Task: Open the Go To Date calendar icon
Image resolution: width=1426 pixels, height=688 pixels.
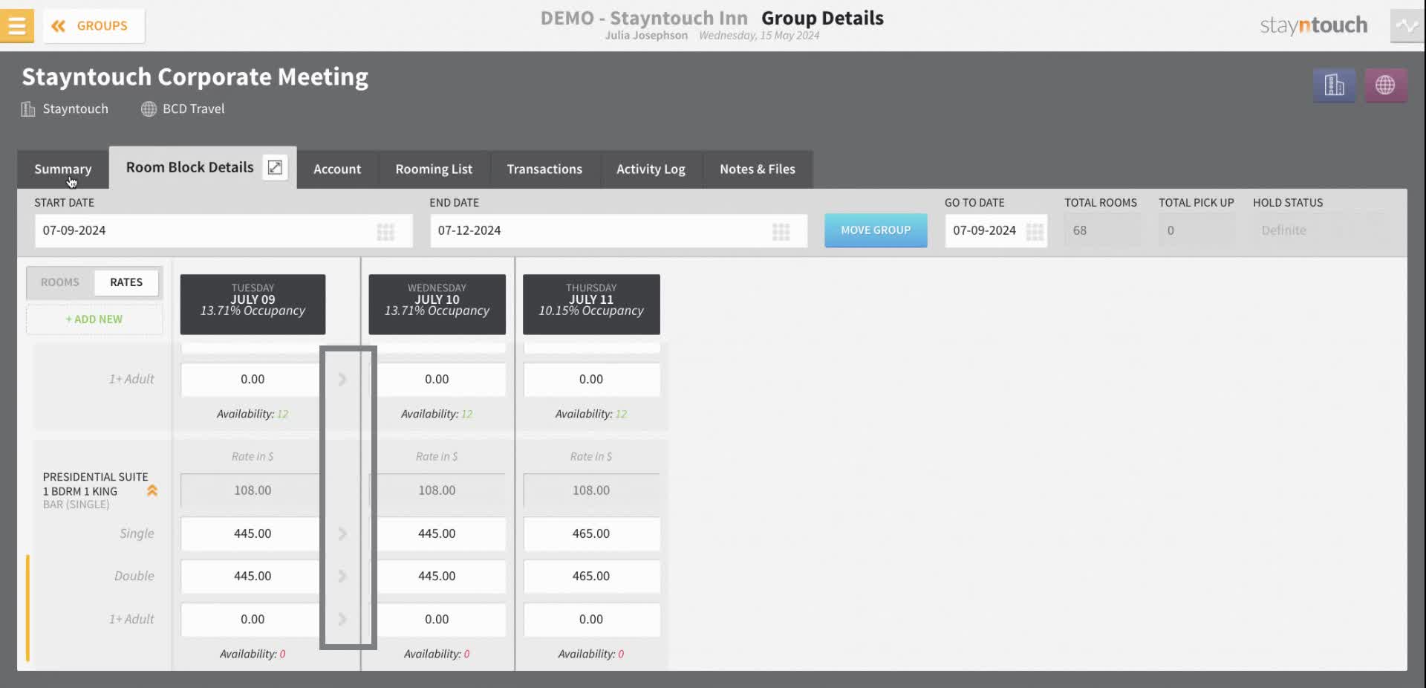Action: 1035,231
